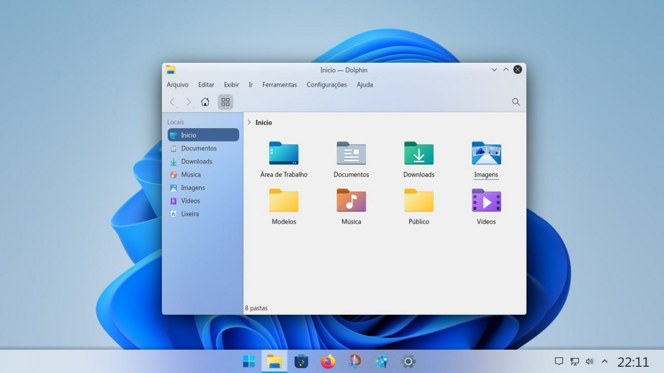Open the Ajuda menu

365,85
